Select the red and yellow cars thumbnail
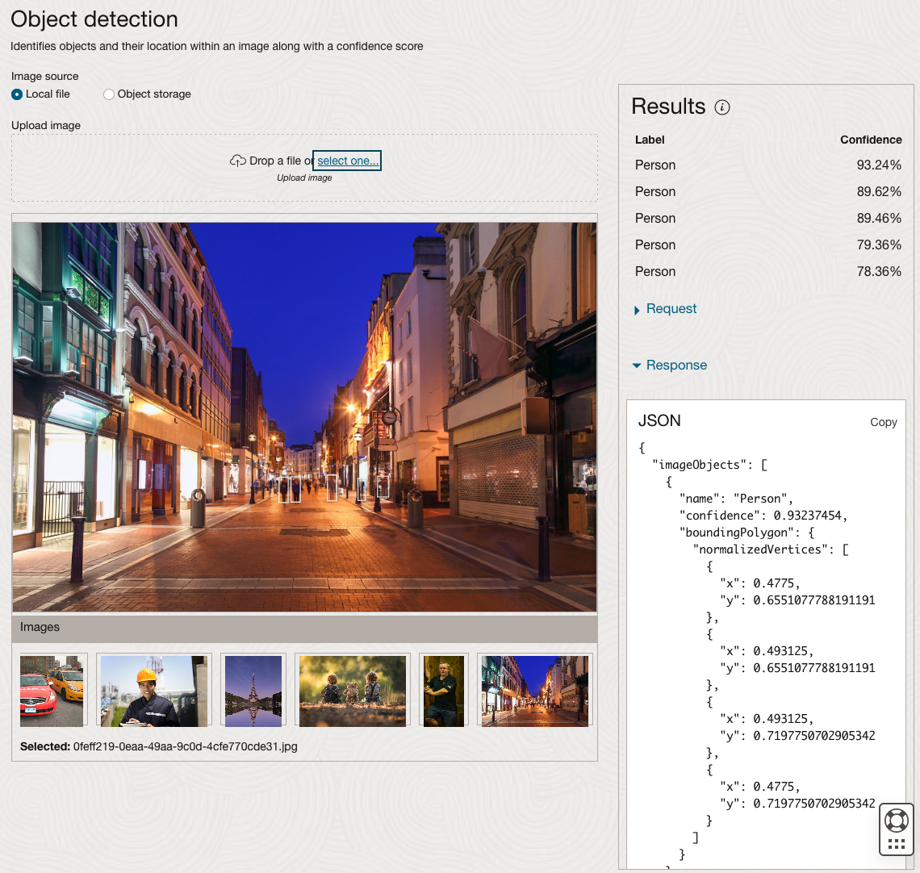This screenshot has height=873, width=920. (x=52, y=691)
